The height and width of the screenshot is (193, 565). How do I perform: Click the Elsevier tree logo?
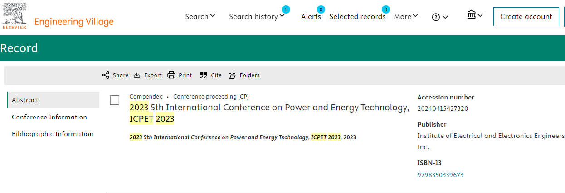click(x=15, y=16)
